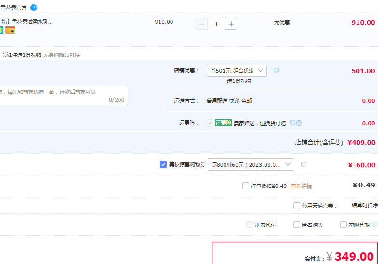Open the 店铺优惠 dropdown 省501元:组合优惠
Viewport: 384px width, 264px height.
(237, 70)
